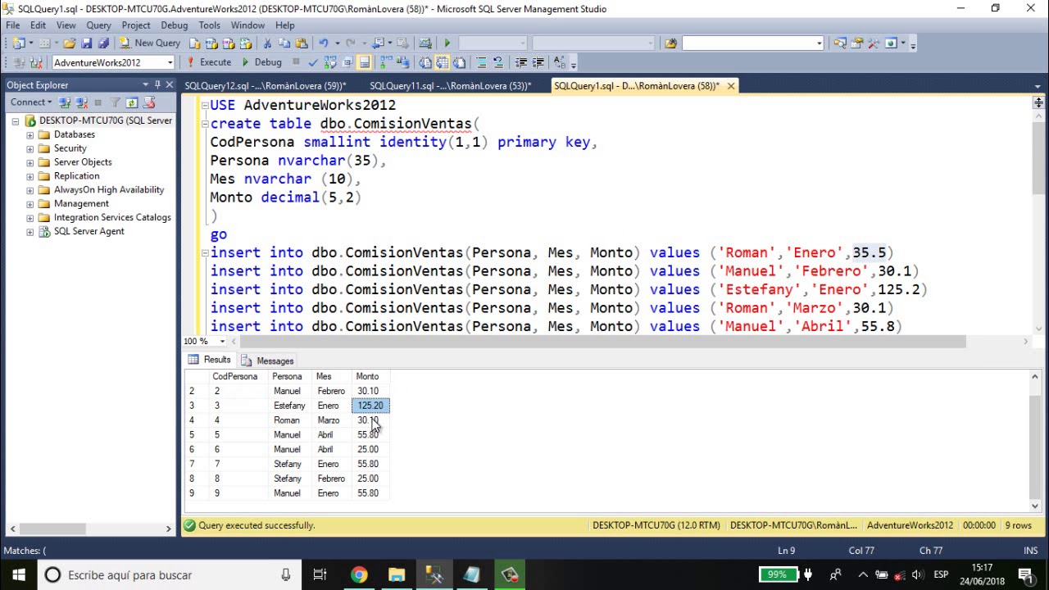Viewport: 1049px width, 590px height.
Task: Open the Query menu
Action: coord(98,25)
